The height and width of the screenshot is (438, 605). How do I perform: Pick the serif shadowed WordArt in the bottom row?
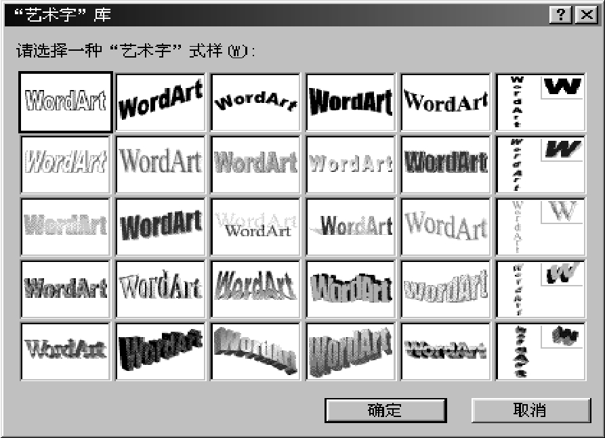pyautogui.click(x=66, y=351)
